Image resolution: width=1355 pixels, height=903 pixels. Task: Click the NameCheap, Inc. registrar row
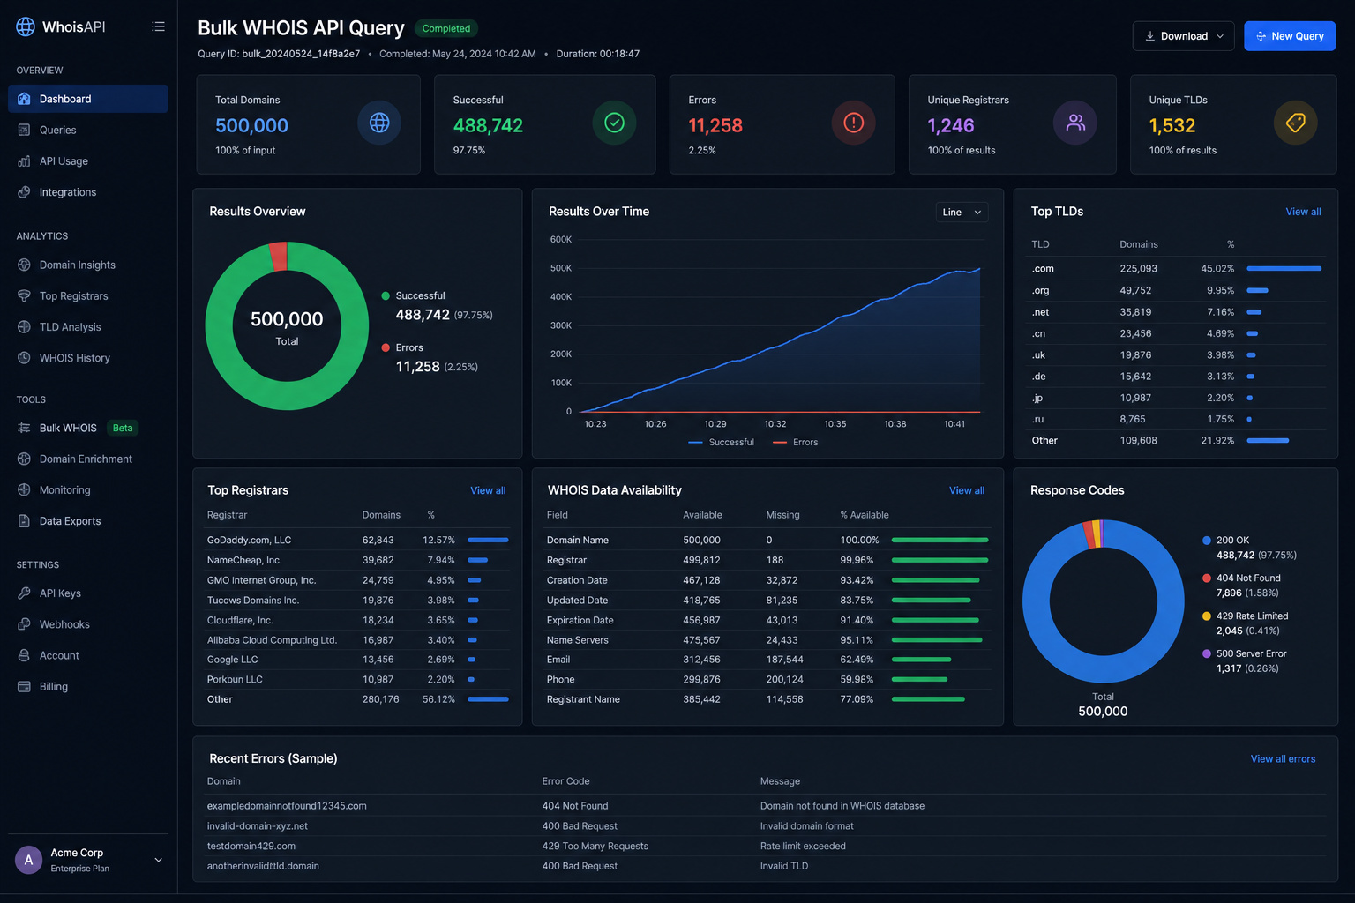(357, 560)
